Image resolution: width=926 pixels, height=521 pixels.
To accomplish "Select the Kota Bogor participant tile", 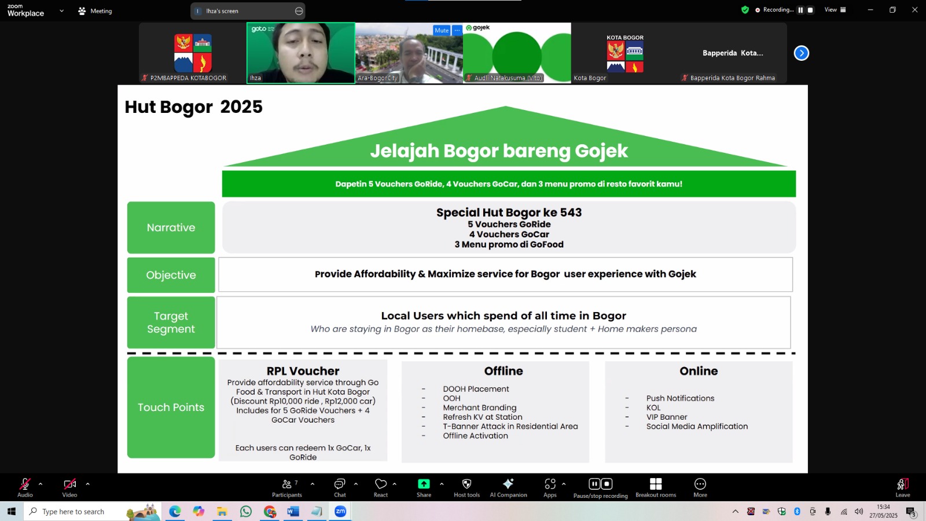I will 625,53.
